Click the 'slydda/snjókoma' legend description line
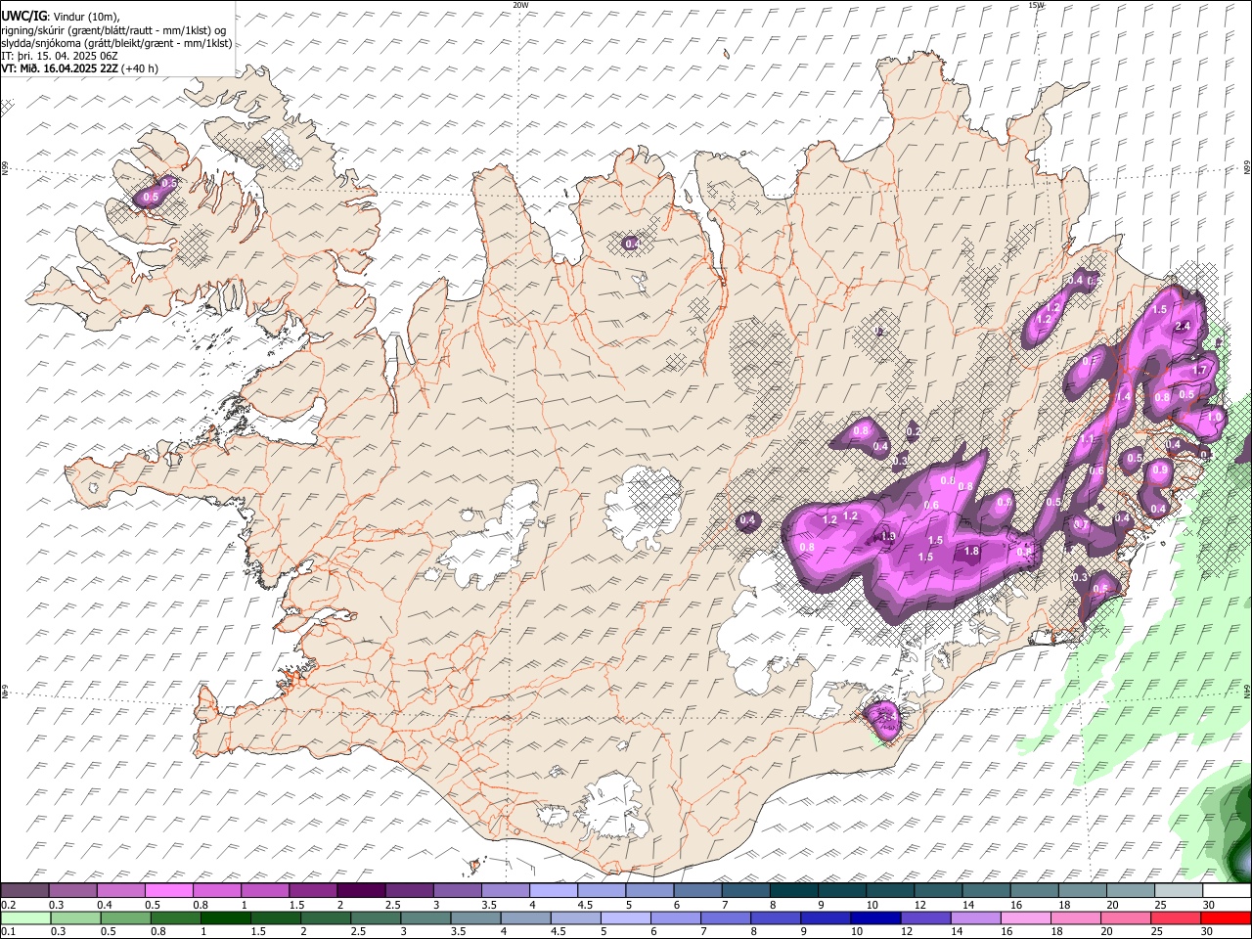This screenshot has height=939, width=1252. click(x=116, y=43)
